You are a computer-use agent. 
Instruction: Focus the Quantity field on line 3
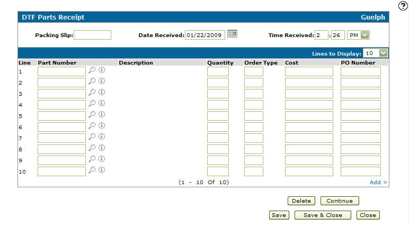218,94
